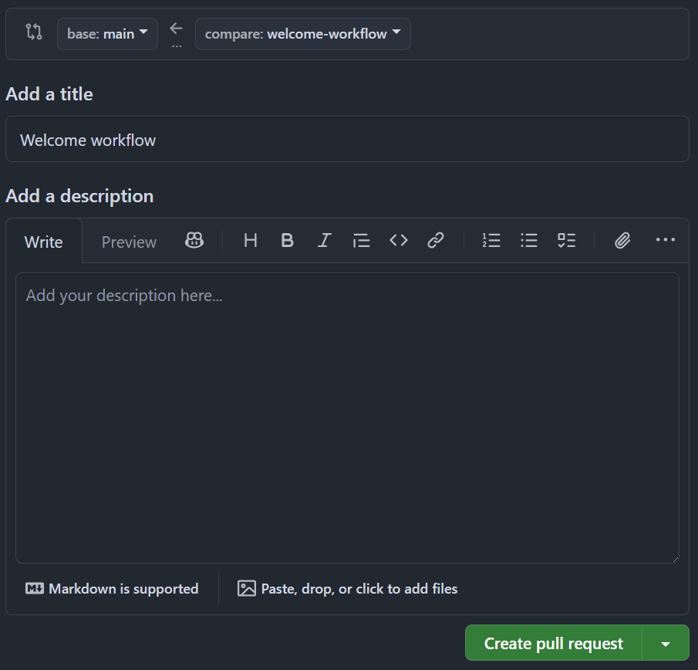Insert a numbered list
This screenshot has width=698, height=670.
(x=491, y=241)
